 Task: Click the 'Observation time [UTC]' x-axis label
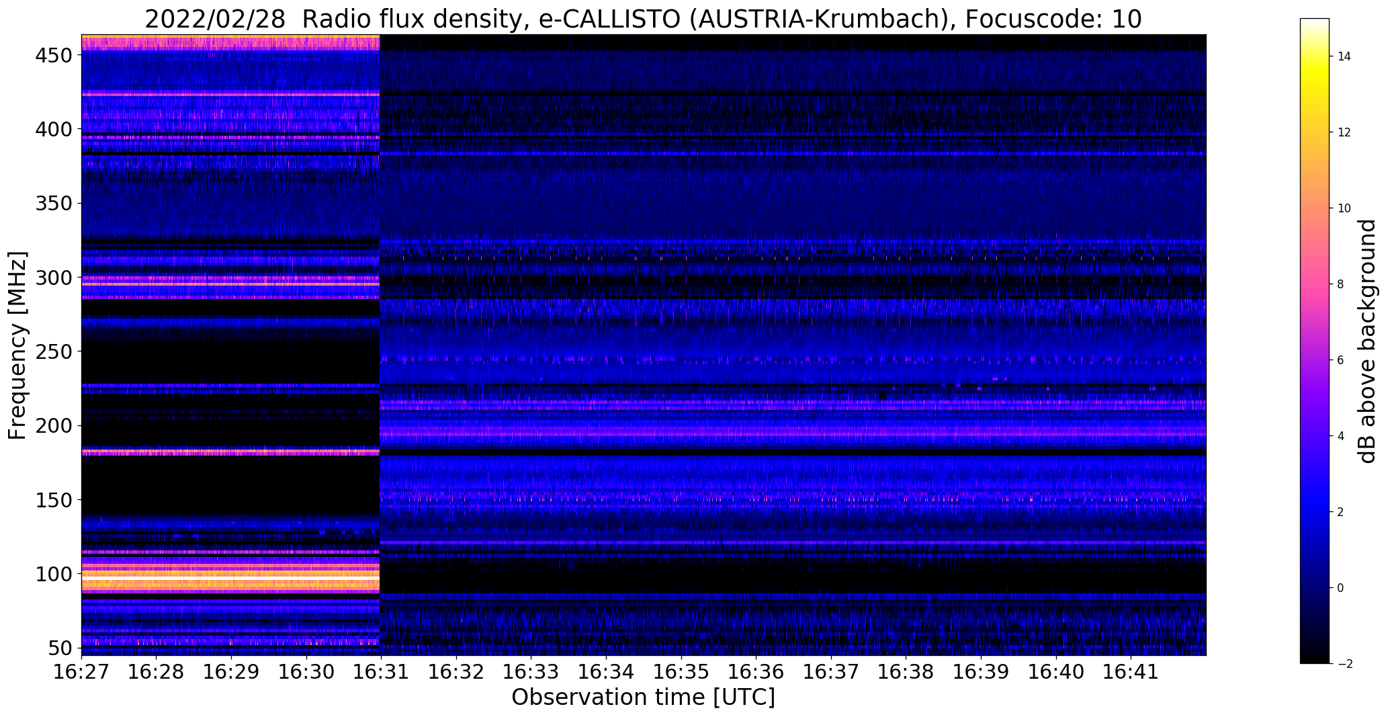coord(643,698)
